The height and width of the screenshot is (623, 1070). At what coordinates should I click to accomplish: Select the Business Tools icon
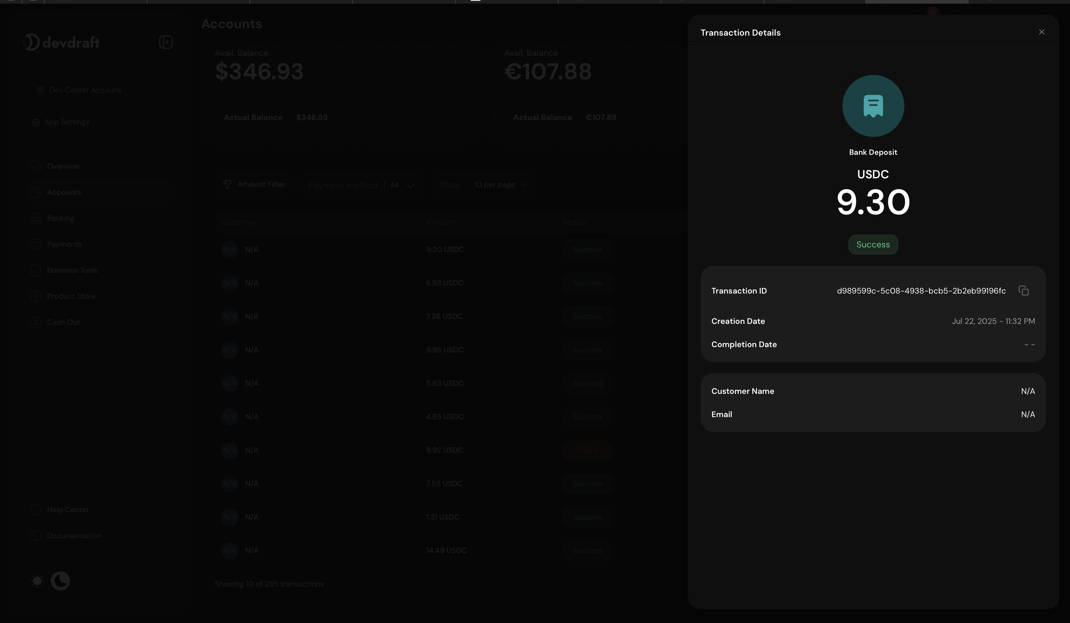(36, 270)
